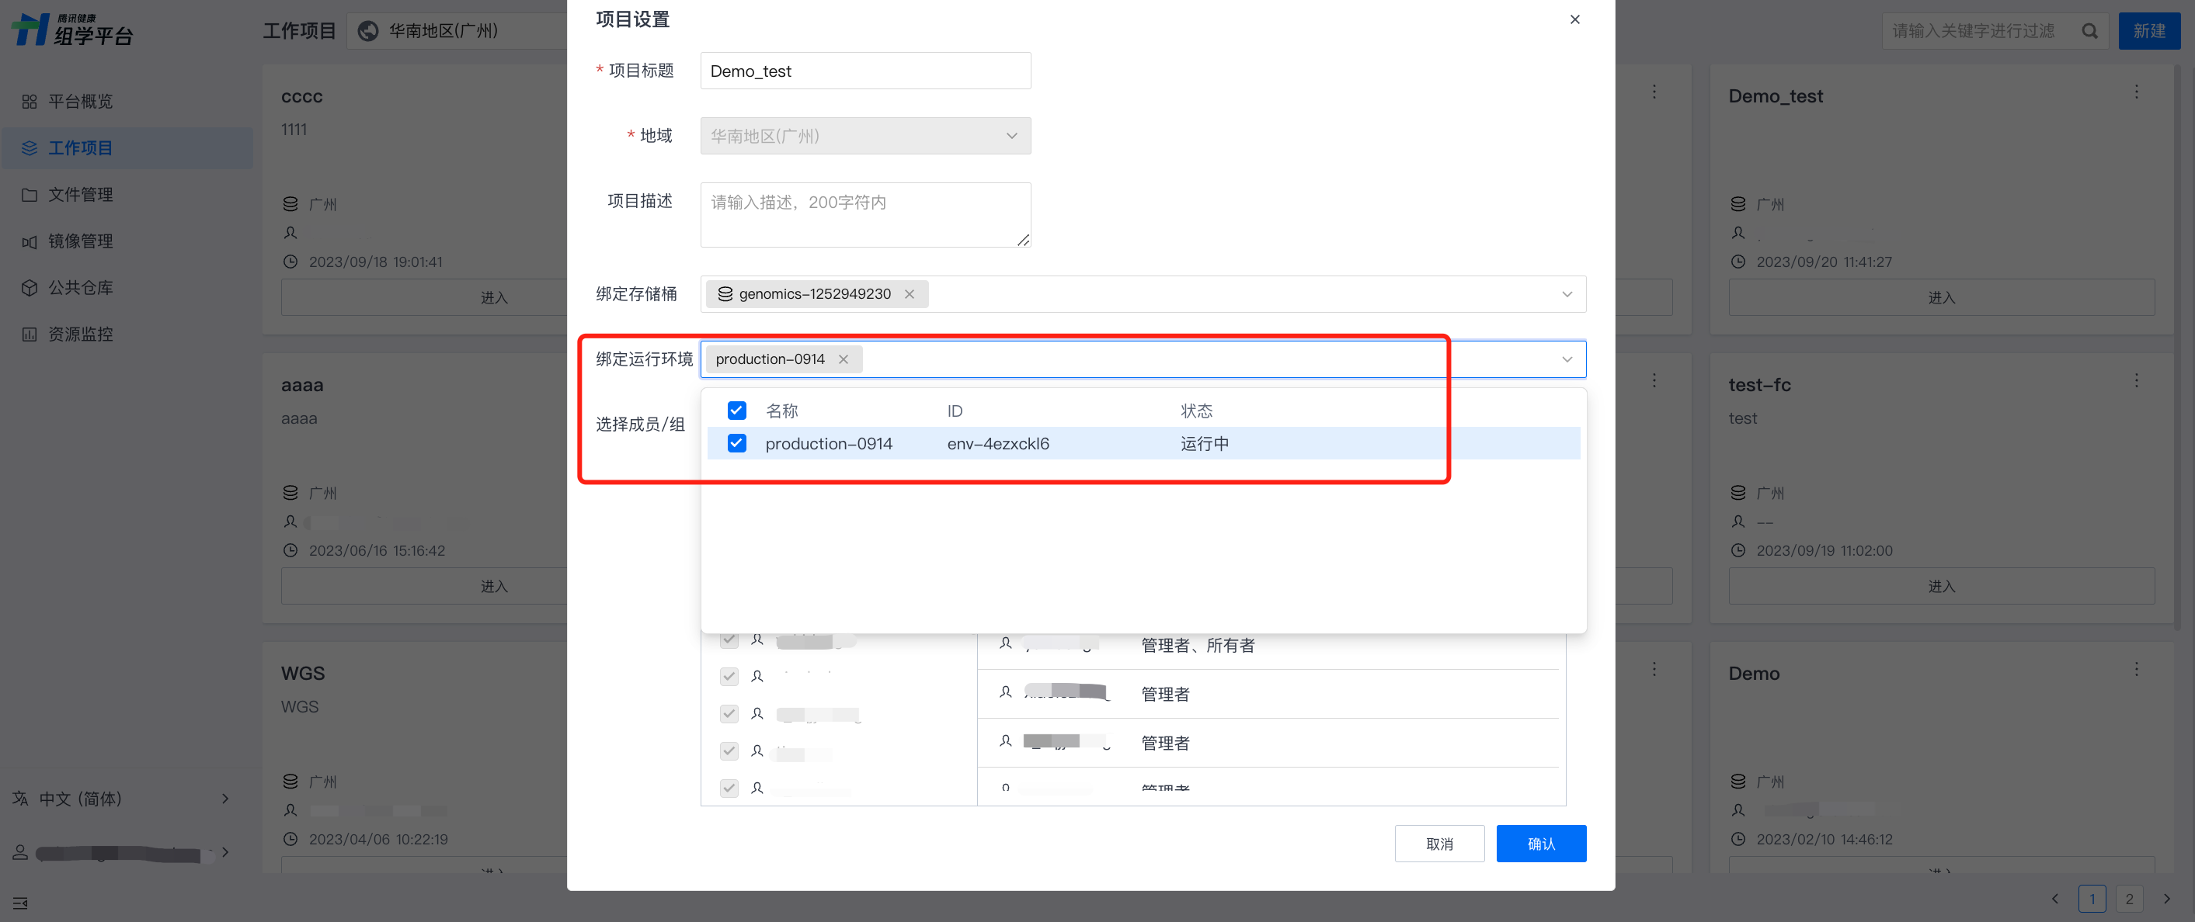Toggle select-all checkbox in environment header
2195x922 pixels.
click(736, 411)
